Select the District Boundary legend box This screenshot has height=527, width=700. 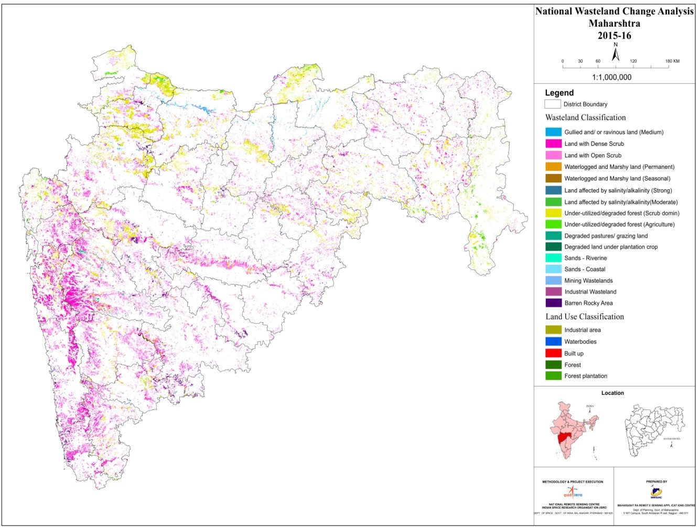(553, 104)
